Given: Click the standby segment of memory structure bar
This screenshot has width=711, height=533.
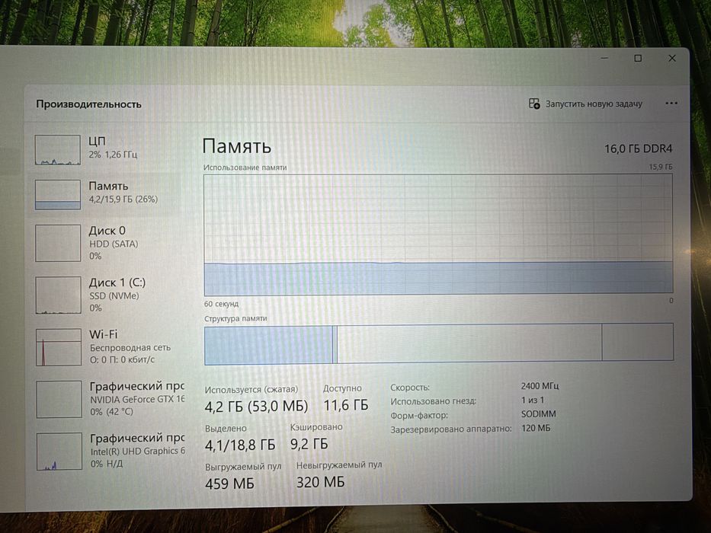Looking at the screenshot, I should [469, 343].
